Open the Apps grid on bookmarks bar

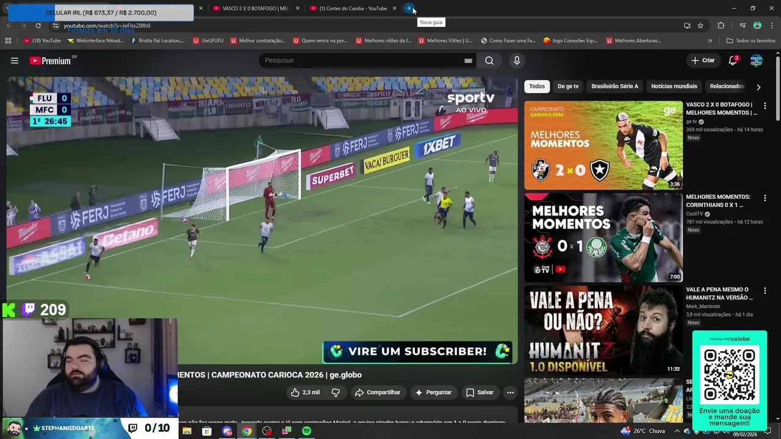[8, 41]
